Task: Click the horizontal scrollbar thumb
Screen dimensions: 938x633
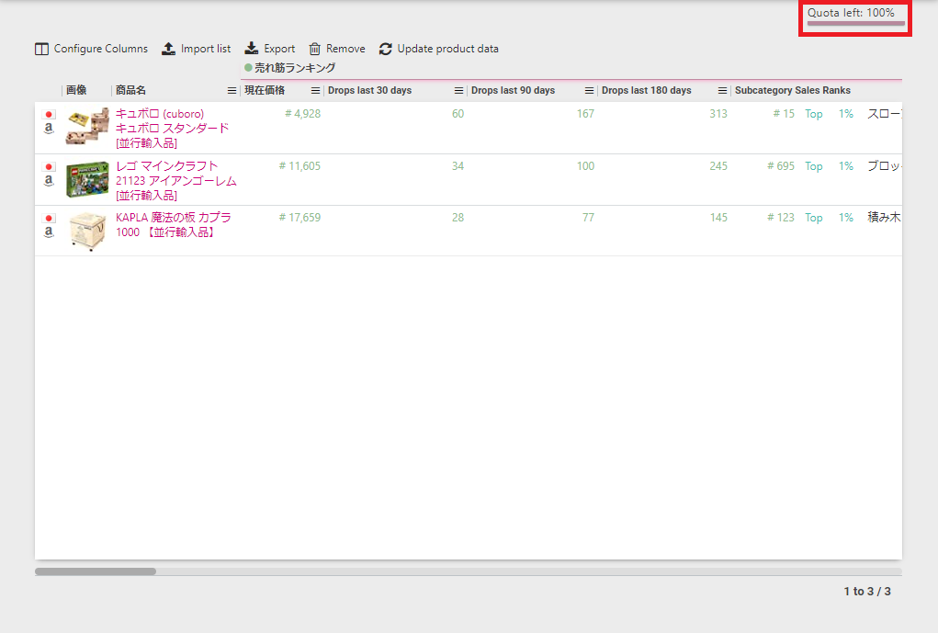Action: pyautogui.click(x=96, y=571)
